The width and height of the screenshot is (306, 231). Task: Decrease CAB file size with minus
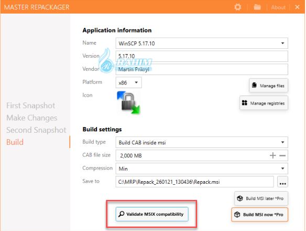(282, 156)
